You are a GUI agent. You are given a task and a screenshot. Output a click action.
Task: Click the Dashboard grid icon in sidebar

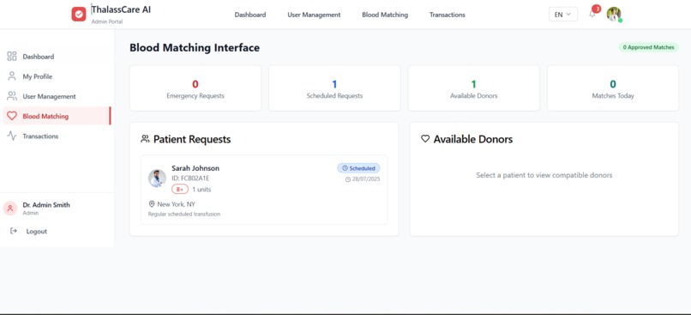(12, 56)
